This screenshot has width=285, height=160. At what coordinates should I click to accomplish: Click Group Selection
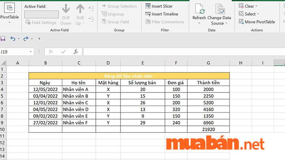click(x=119, y=6)
